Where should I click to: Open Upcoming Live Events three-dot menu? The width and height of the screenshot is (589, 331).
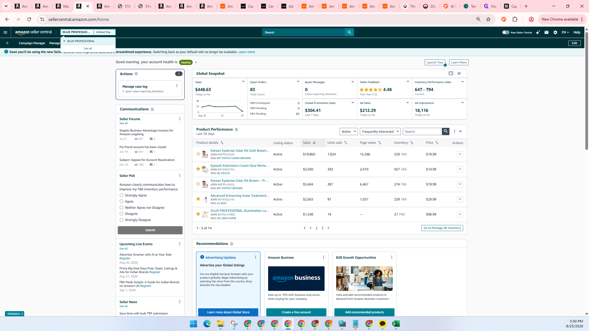tap(180, 244)
